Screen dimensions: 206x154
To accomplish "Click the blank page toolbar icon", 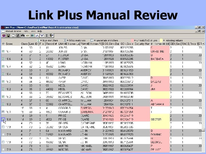I will 13,36.
